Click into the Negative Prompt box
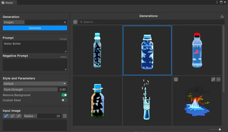This screenshot has height=132, width=228. point(35,65)
